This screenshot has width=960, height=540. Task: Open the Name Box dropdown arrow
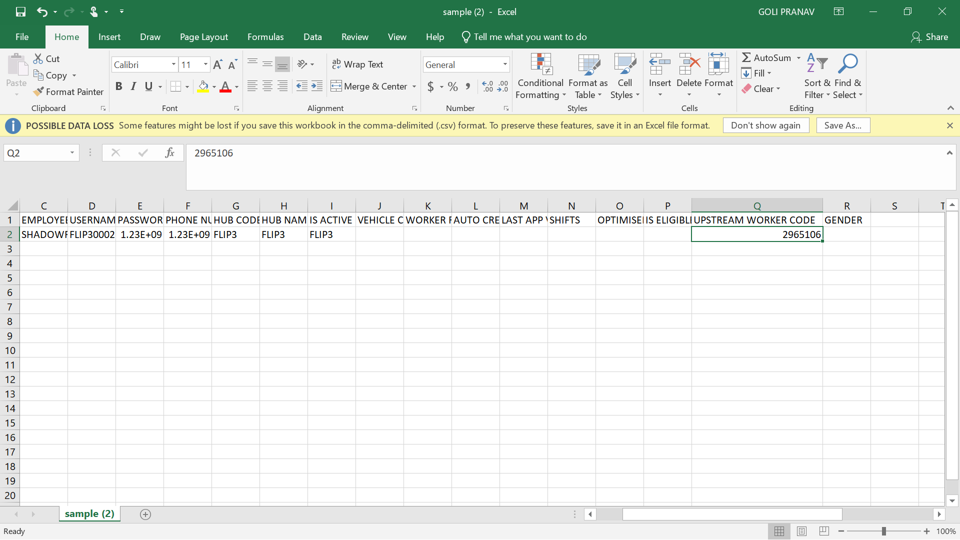tap(72, 153)
